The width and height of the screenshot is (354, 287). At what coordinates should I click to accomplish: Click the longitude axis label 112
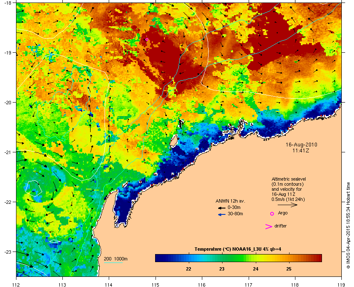tap(16, 285)
